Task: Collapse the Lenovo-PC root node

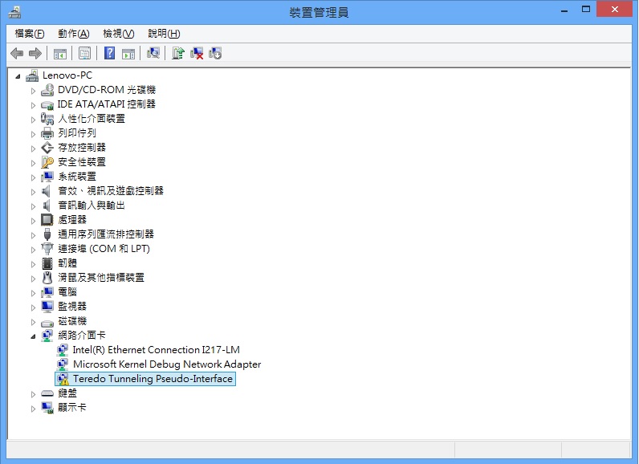Action: pyautogui.click(x=18, y=76)
